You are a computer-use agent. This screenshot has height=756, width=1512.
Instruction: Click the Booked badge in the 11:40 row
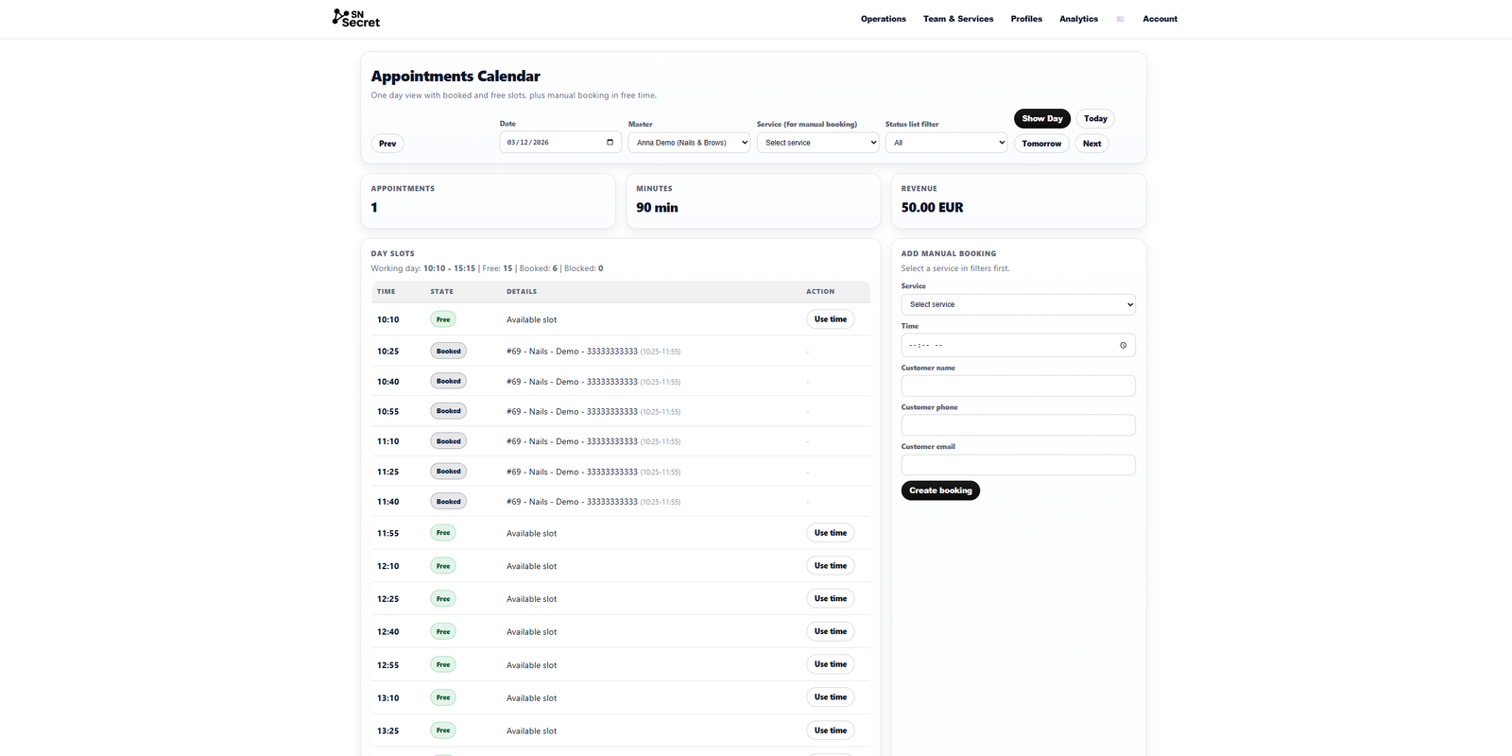[449, 502]
